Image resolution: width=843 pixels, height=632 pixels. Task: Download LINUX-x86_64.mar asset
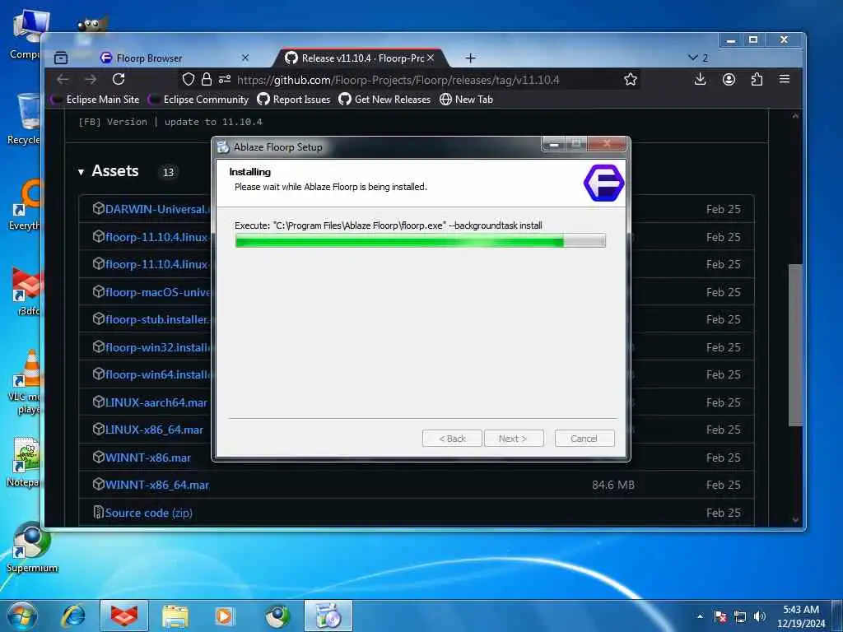pyautogui.click(x=154, y=430)
